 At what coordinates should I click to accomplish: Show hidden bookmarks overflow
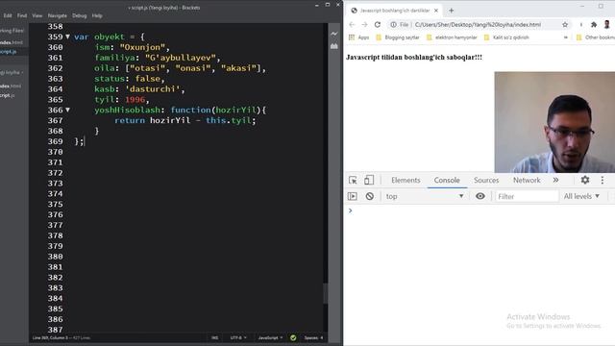coord(566,37)
